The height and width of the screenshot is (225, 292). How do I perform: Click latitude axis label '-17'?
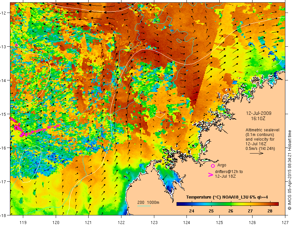pyautogui.click(x=3, y=181)
